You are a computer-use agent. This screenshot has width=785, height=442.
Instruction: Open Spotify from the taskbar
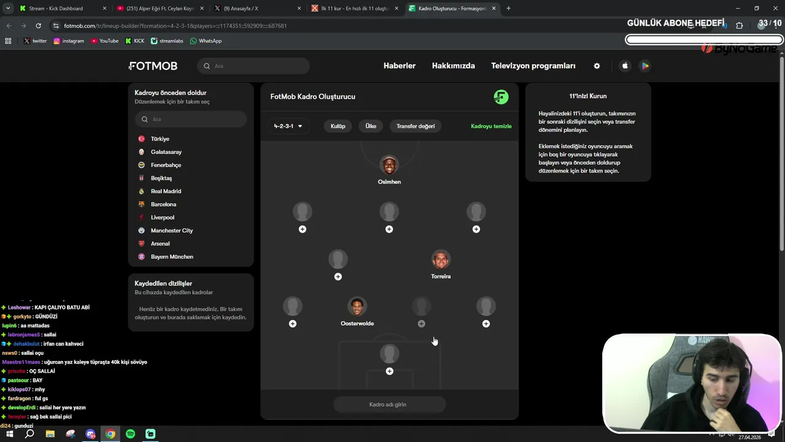[x=130, y=434]
